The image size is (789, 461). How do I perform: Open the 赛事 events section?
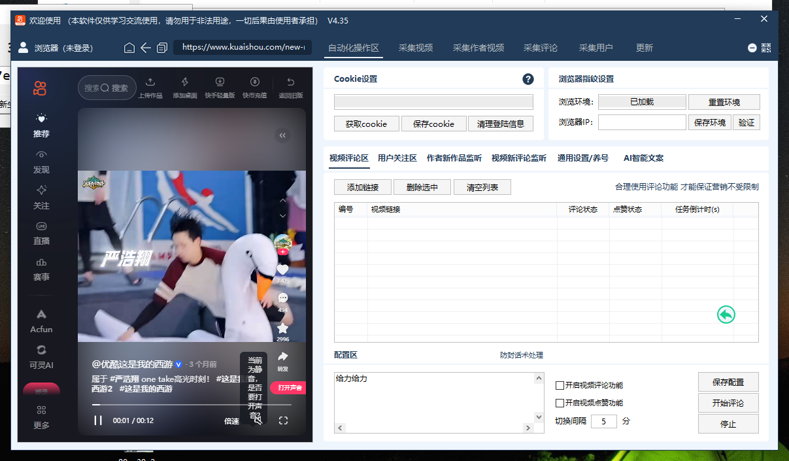click(41, 269)
